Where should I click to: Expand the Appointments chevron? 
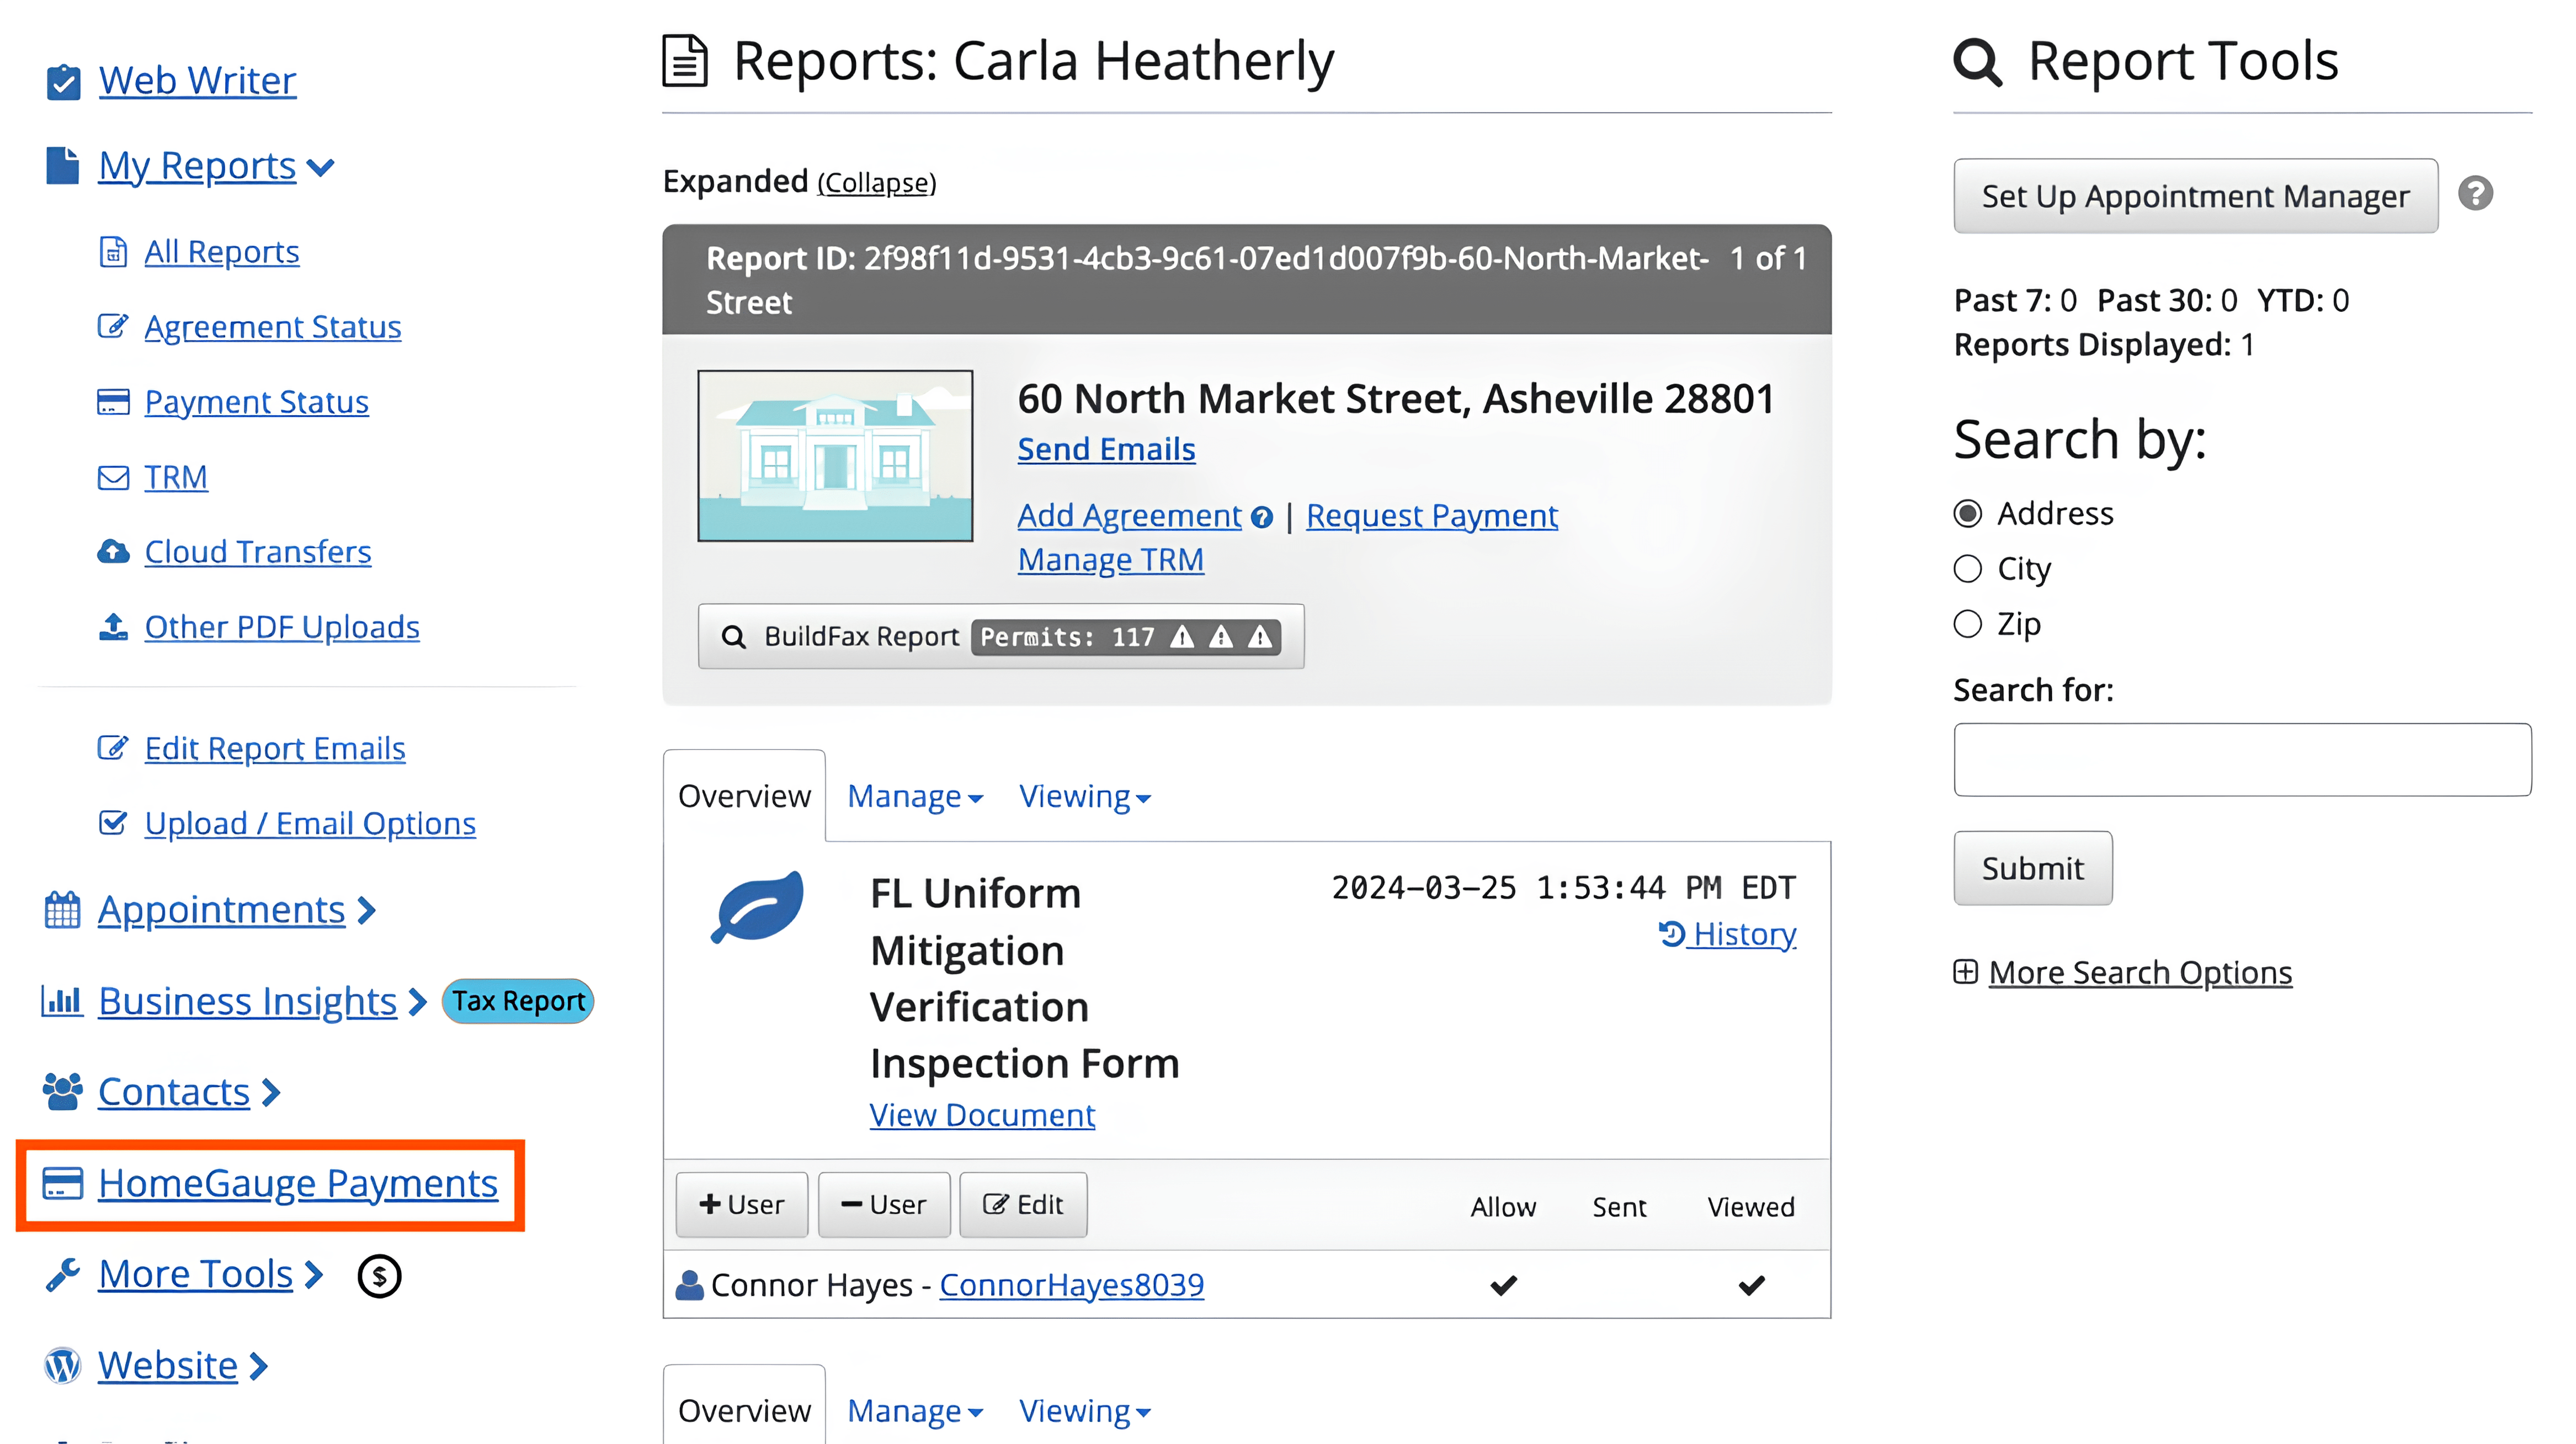pyautogui.click(x=367, y=911)
